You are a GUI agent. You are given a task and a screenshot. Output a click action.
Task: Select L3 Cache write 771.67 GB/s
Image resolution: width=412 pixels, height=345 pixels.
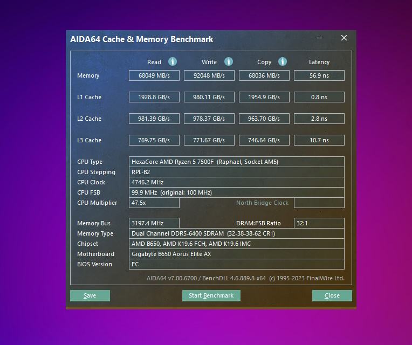[x=209, y=140]
